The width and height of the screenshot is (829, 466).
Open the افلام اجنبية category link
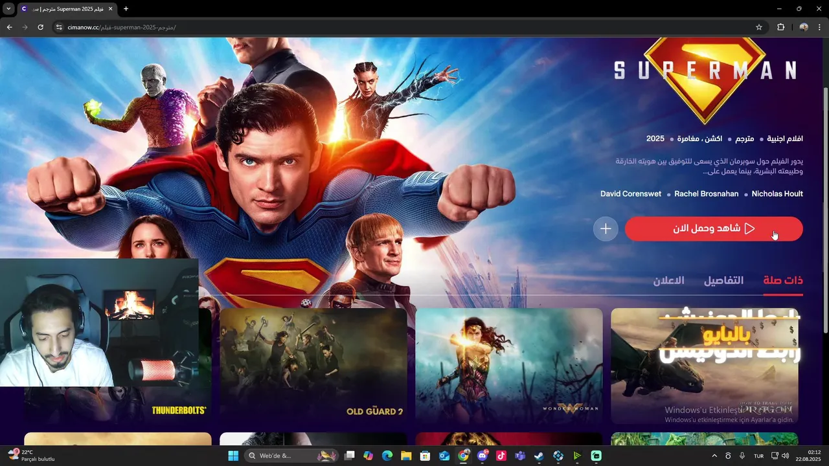click(785, 139)
